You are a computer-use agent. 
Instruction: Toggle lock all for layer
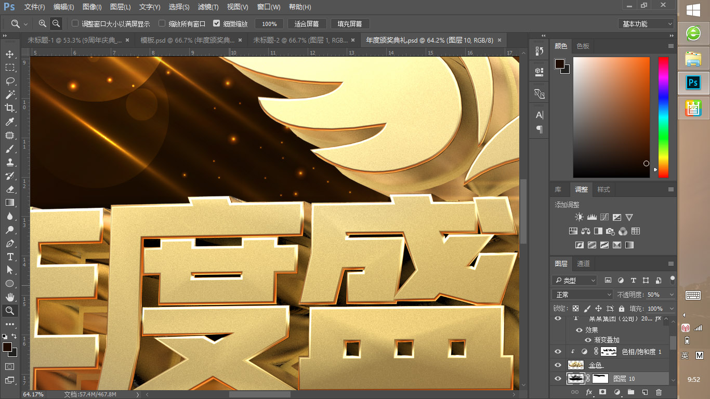tap(621, 309)
